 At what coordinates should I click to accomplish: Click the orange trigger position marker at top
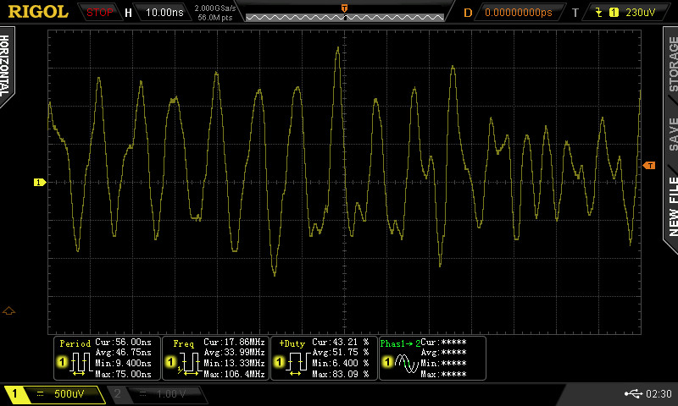pyautogui.click(x=344, y=8)
